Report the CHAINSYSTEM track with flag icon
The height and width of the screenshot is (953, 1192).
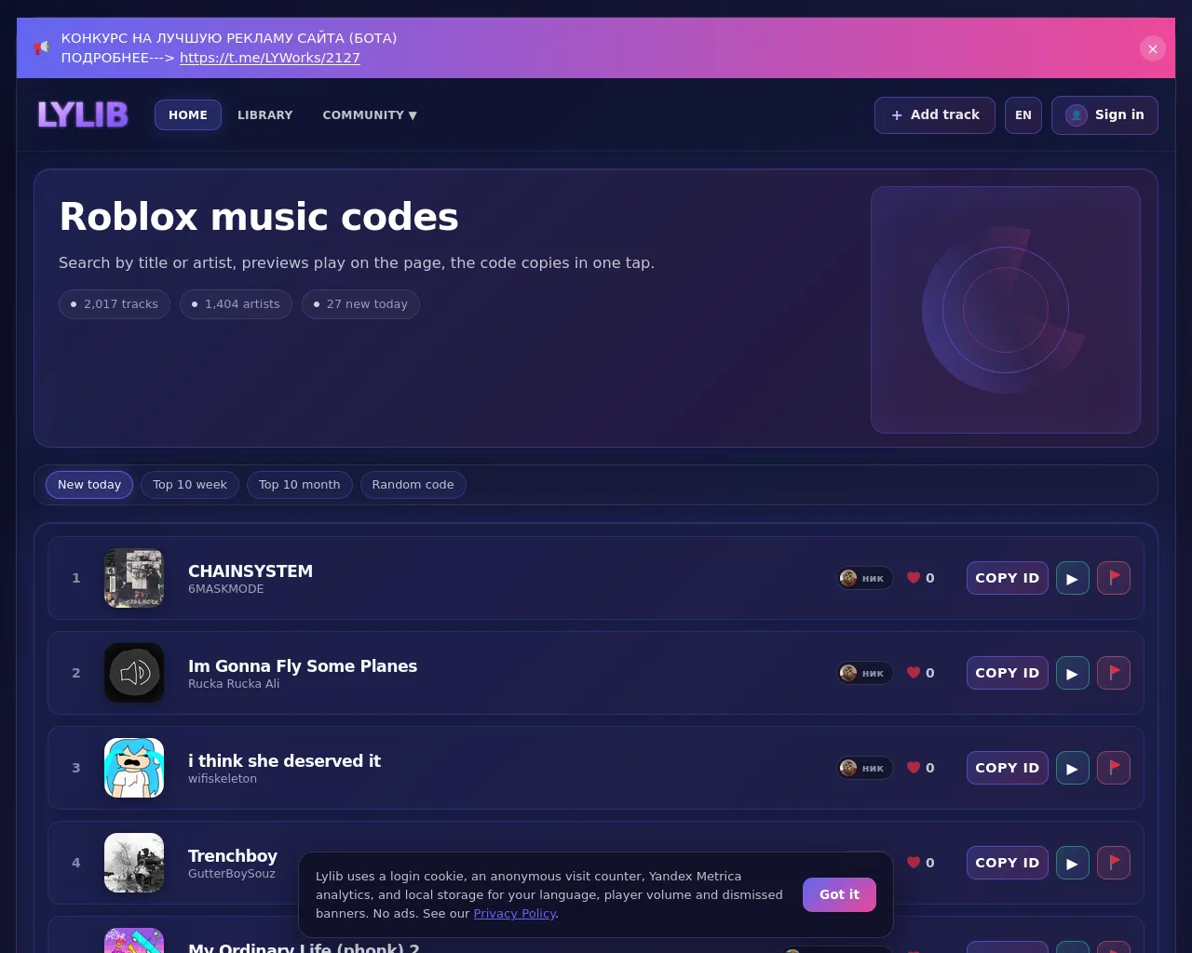(1114, 578)
